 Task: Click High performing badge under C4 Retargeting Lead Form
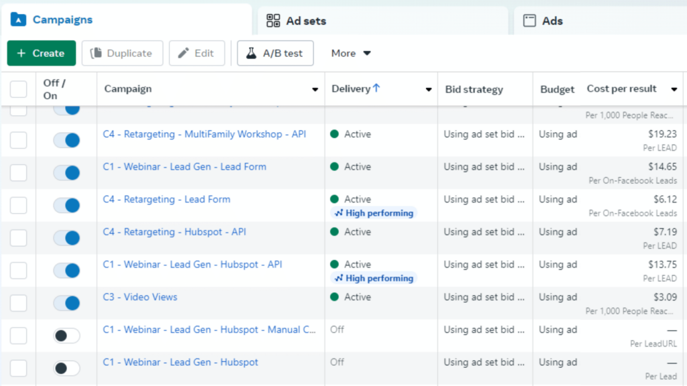coord(374,213)
